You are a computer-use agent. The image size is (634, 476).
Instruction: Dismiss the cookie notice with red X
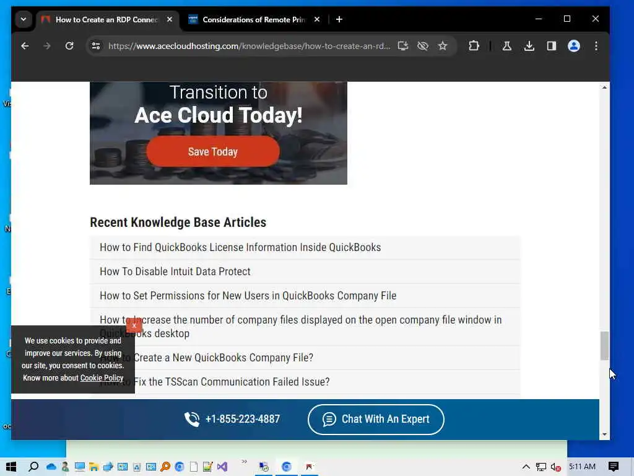(x=134, y=325)
